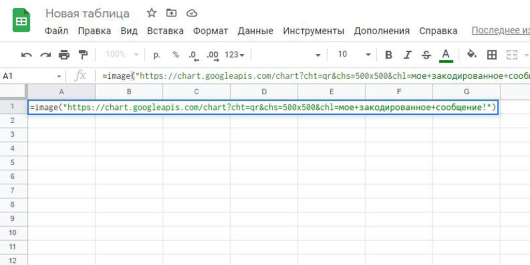530x265 pixels.
Task: Open the Вставка menu
Action: (165, 31)
